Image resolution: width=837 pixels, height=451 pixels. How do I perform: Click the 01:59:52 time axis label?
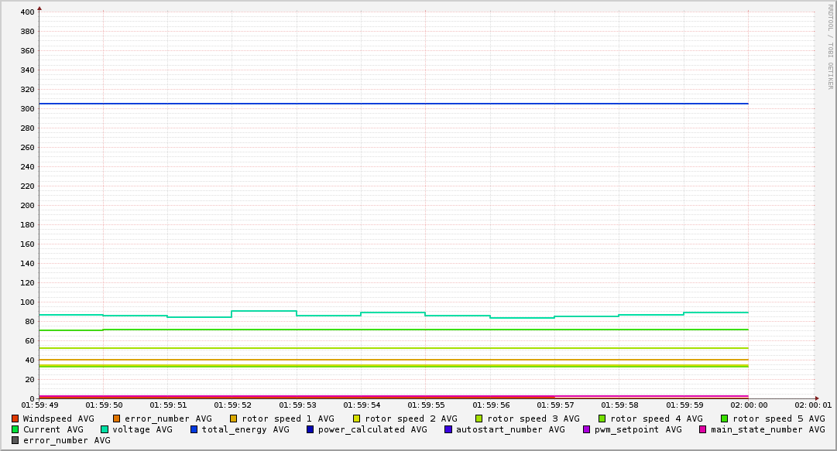[233, 405]
